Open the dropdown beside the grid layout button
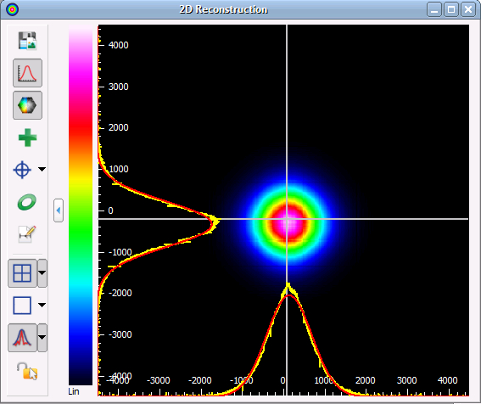The width and height of the screenshot is (481, 404). (x=42, y=273)
